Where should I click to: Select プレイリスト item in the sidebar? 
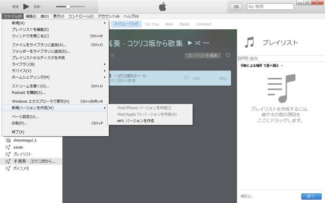point(22,154)
